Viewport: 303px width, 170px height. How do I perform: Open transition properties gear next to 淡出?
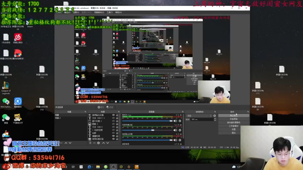(214, 116)
